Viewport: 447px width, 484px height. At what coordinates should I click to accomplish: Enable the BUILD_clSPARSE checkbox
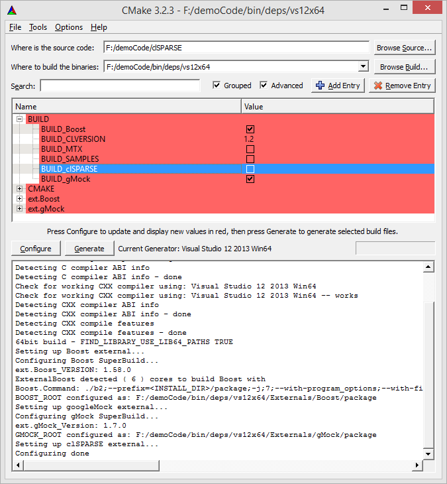(250, 169)
